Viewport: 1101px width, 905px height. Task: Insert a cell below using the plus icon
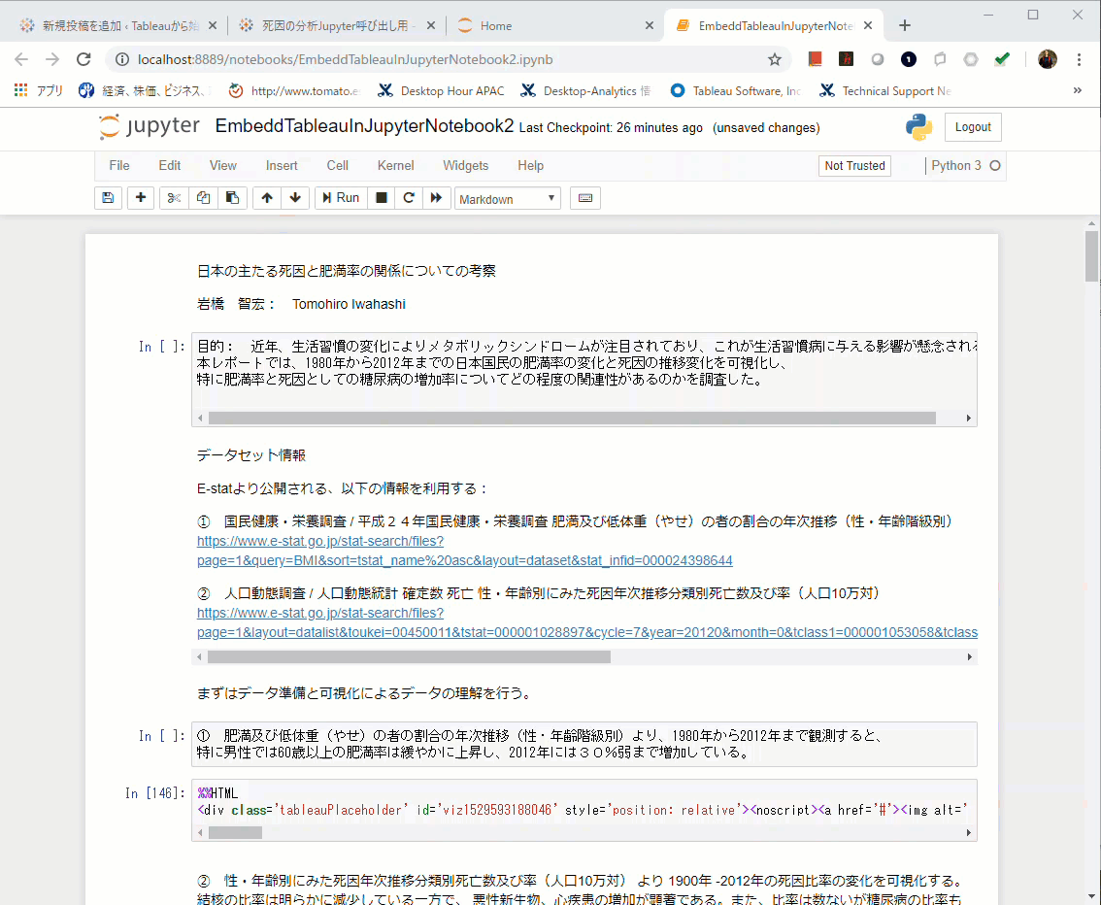pos(141,198)
